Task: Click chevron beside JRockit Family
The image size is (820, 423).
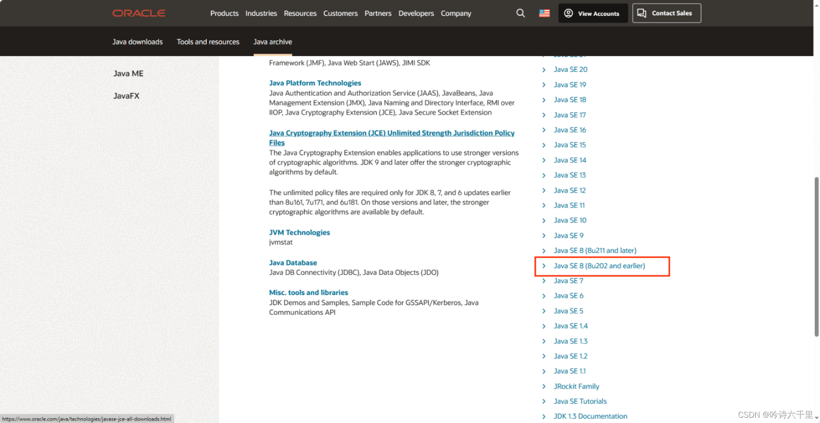Action: point(544,386)
